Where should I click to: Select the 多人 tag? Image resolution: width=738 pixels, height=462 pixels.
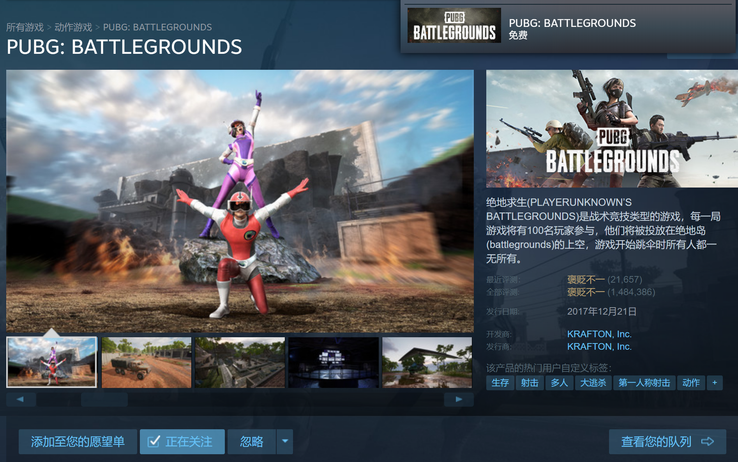pyautogui.click(x=560, y=383)
